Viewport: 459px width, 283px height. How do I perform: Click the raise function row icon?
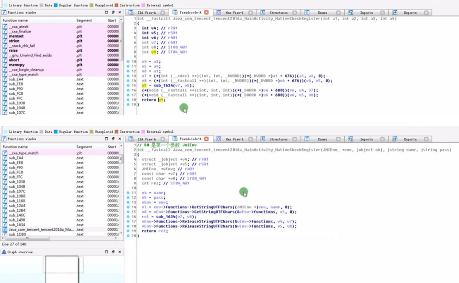(x=5, y=50)
